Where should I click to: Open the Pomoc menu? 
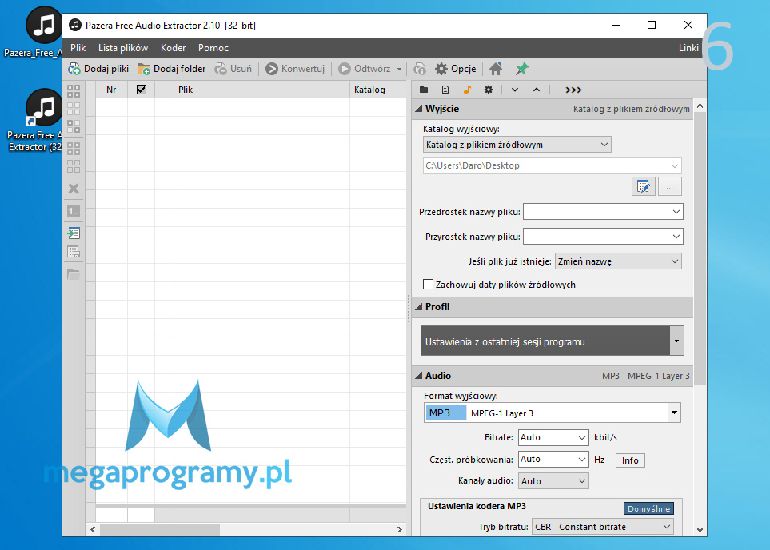[x=213, y=48]
